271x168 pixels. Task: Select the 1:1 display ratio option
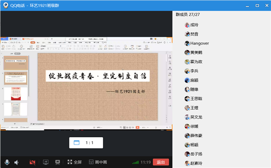[86, 143]
